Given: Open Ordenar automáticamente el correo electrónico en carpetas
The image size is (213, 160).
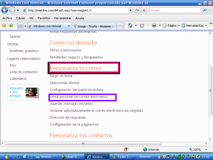Looking at the screenshot, I should point(96,110).
